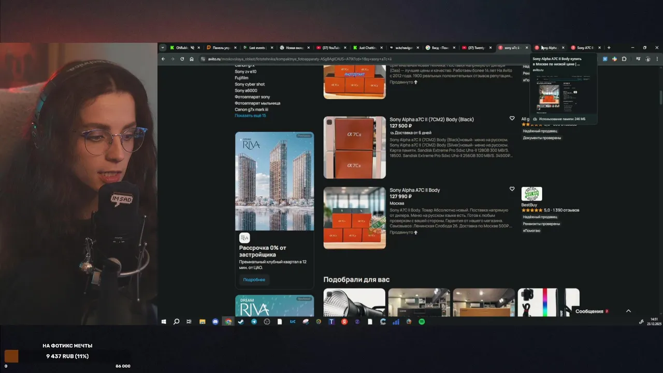The height and width of the screenshot is (373, 663).
Task: Open the BestBuy seller logo
Action: click(531, 194)
